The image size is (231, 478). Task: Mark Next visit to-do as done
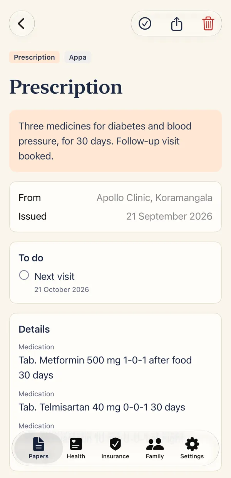tap(24, 275)
